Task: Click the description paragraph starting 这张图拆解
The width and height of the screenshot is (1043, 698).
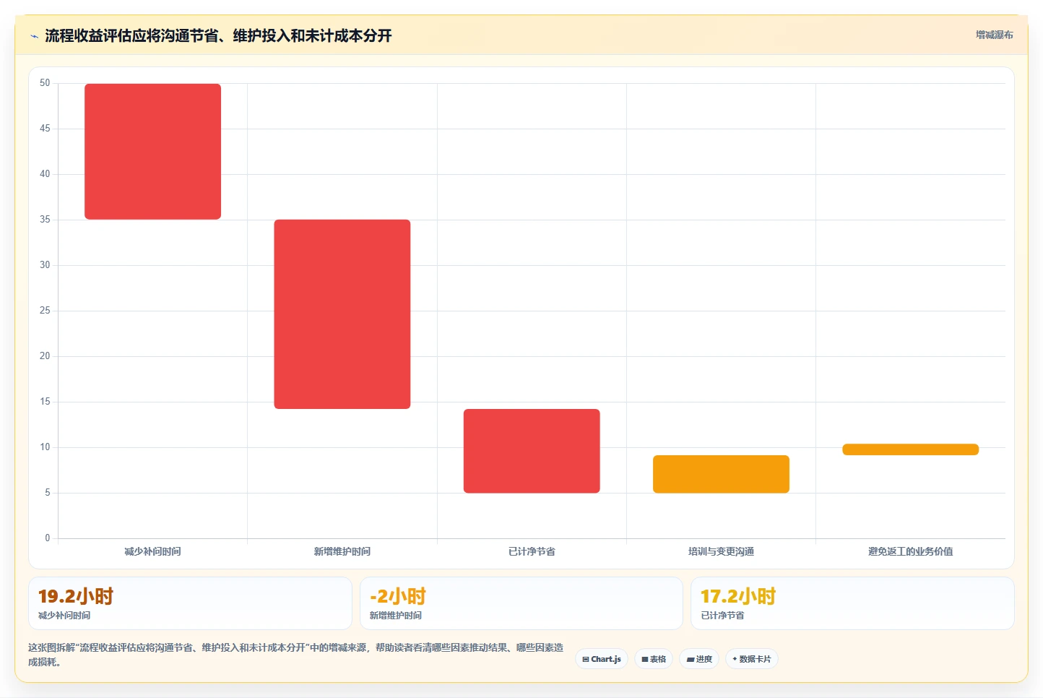Action: (296, 655)
